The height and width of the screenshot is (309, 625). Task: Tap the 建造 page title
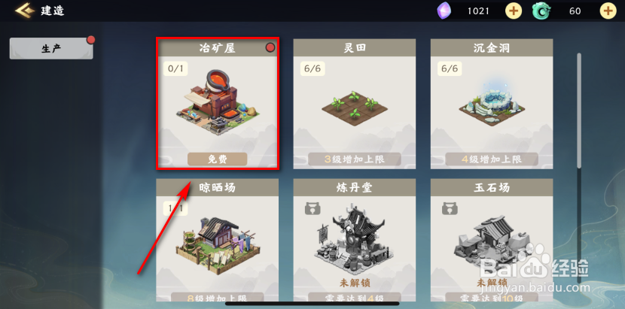click(52, 11)
